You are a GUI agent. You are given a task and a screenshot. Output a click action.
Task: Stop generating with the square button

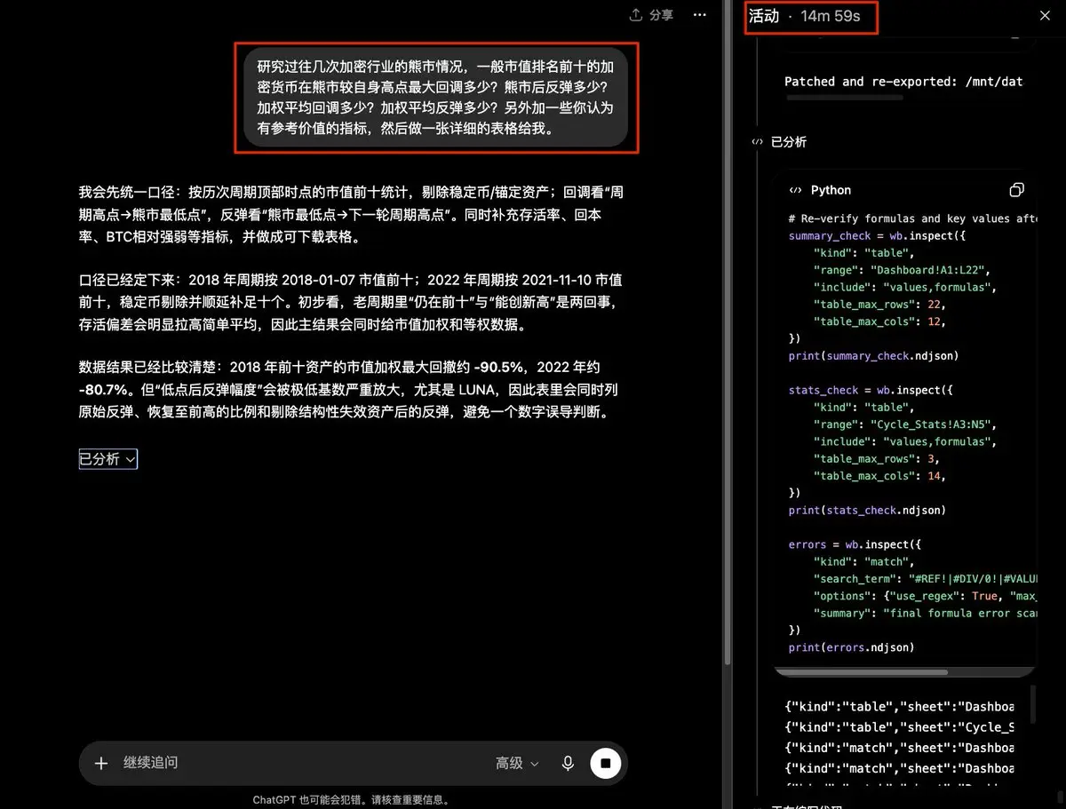(x=606, y=763)
